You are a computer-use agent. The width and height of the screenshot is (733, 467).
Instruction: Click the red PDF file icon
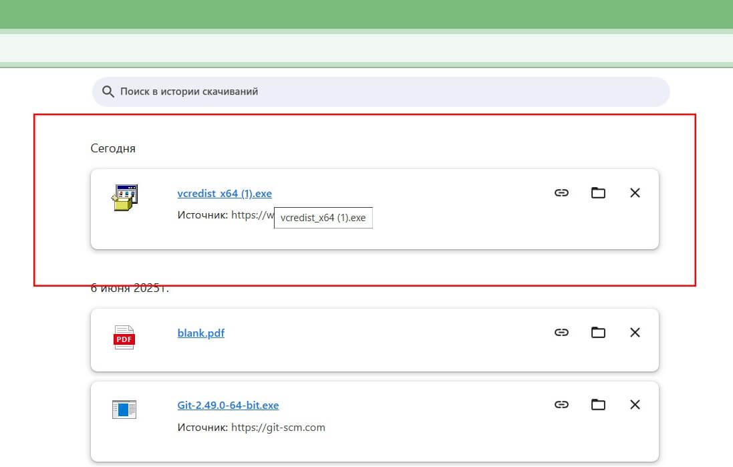click(124, 337)
